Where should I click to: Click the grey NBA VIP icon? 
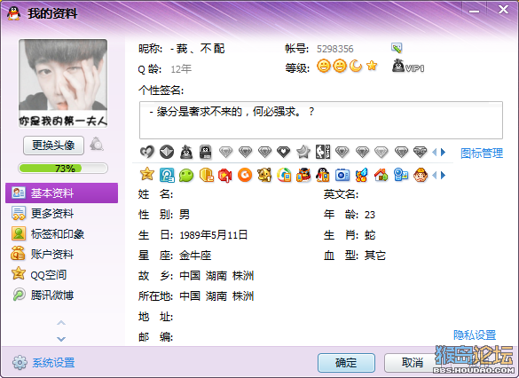click(x=323, y=152)
